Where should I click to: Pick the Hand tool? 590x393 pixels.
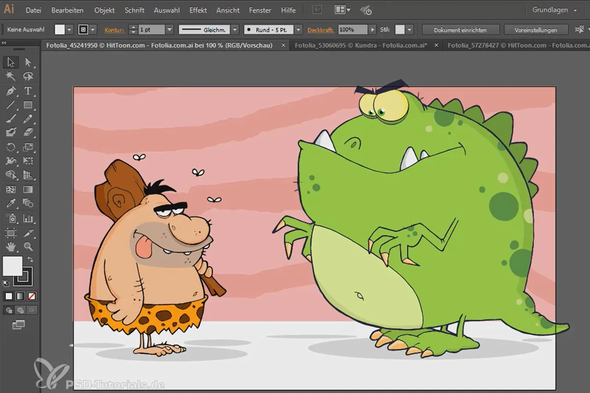coord(11,247)
